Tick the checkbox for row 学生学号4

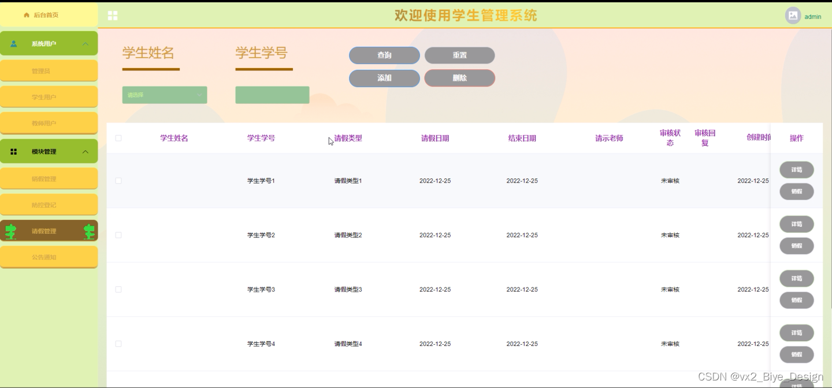click(118, 344)
